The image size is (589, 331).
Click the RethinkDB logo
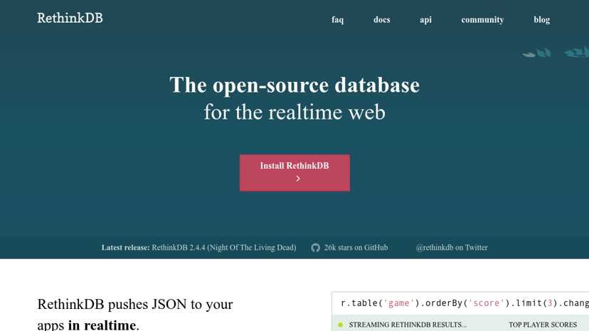(x=70, y=18)
